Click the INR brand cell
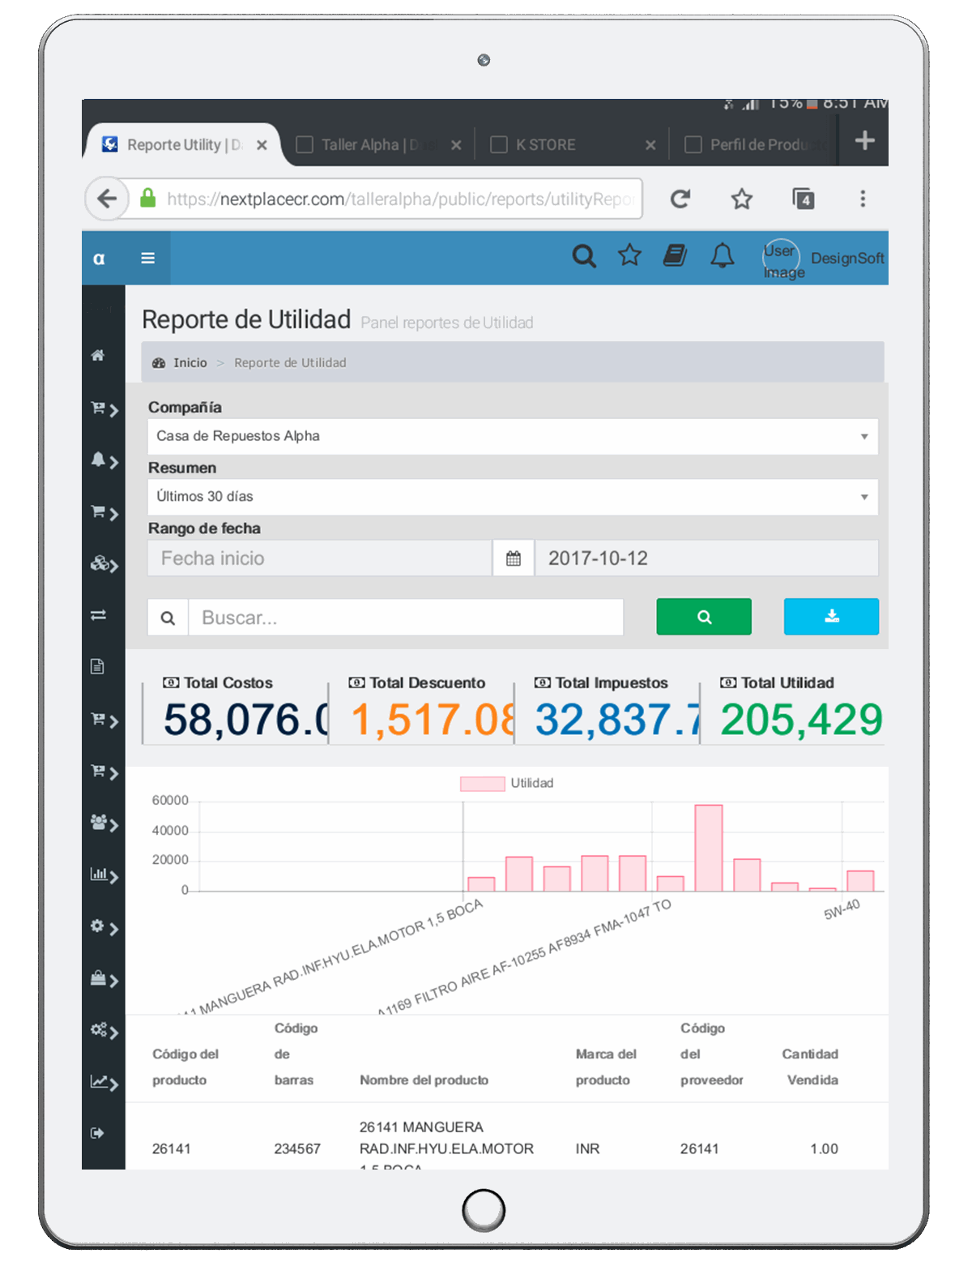This screenshot has height=1283, width=972. [x=587, y=1149]
